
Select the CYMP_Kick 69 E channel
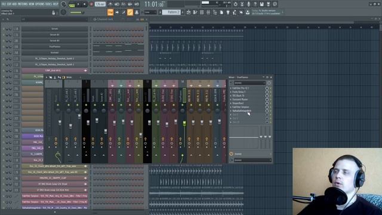(x=54, y=70)
